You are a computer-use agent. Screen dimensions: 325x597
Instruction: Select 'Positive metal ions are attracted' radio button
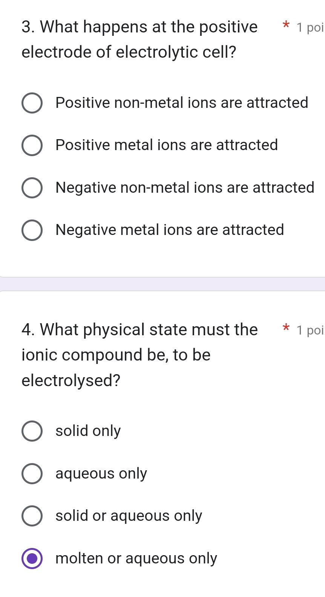tap(32, 145)
